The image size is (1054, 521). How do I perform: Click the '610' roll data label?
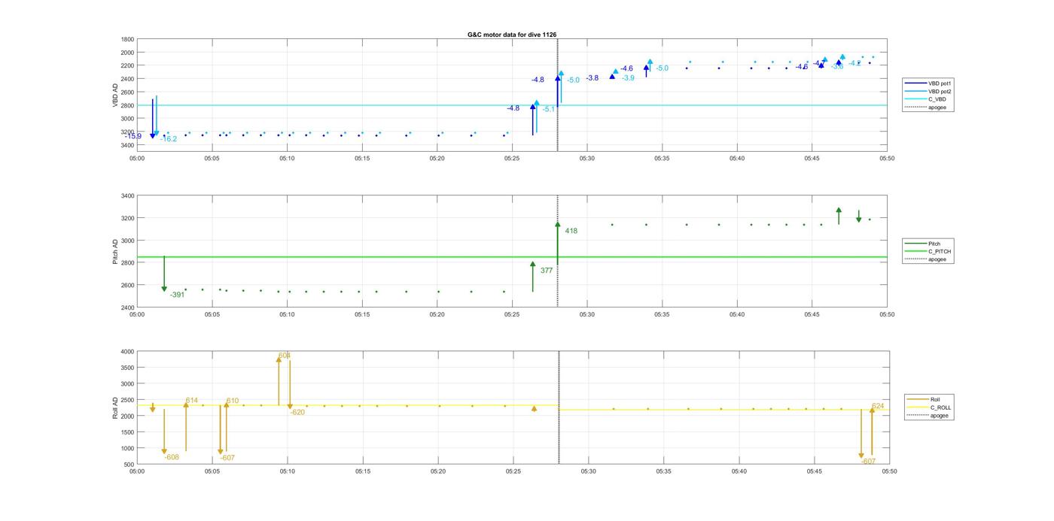(233, 401)
